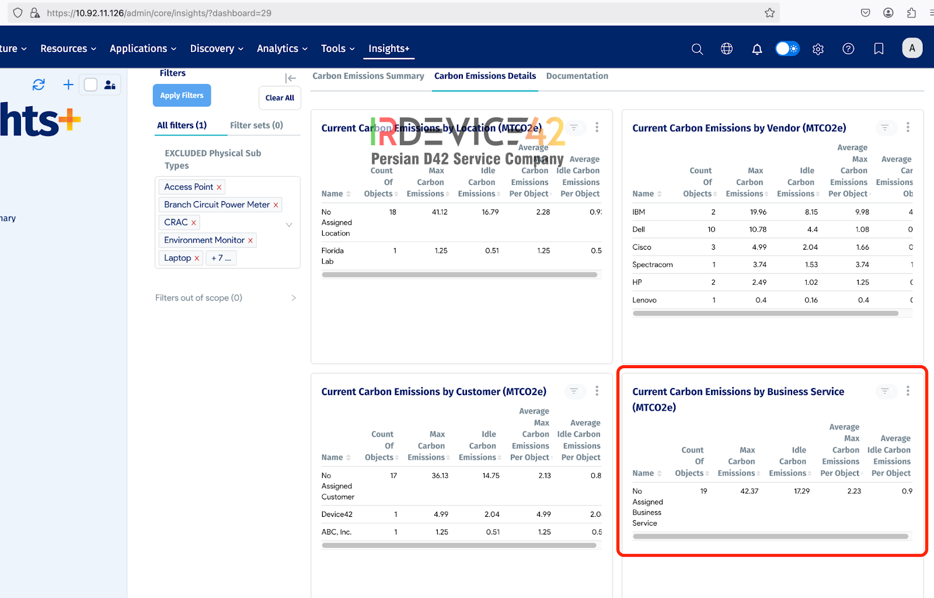The width and height of the screenshot is (934, 598).
Task: Click the Spectracom vendor row
Action: click(772, 265)
